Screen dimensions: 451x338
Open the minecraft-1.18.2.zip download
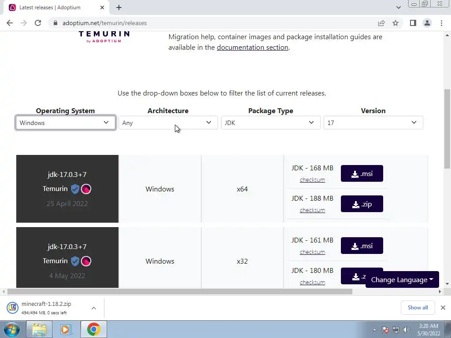tap(46, 308)
